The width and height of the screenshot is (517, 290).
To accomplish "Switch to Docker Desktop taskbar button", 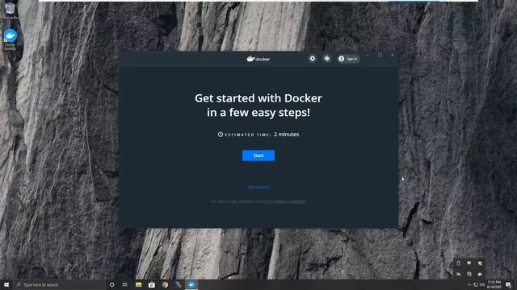I will [191, 284].
